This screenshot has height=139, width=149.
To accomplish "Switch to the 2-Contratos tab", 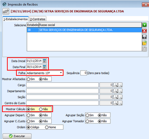I will [38, 19].
